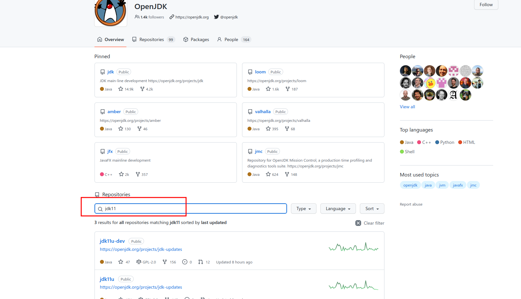Viewport: 521px width, 299px height.
Task: View the 624 stargazers of jmc
Action: tap(272, 175)
